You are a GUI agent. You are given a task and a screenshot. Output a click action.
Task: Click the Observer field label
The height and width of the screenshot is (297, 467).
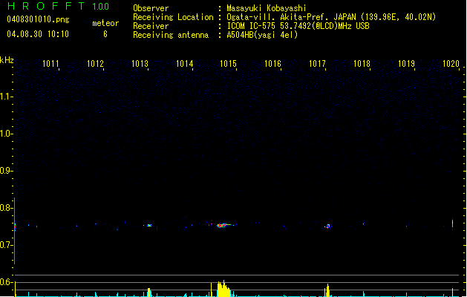(x=151, y=8)
